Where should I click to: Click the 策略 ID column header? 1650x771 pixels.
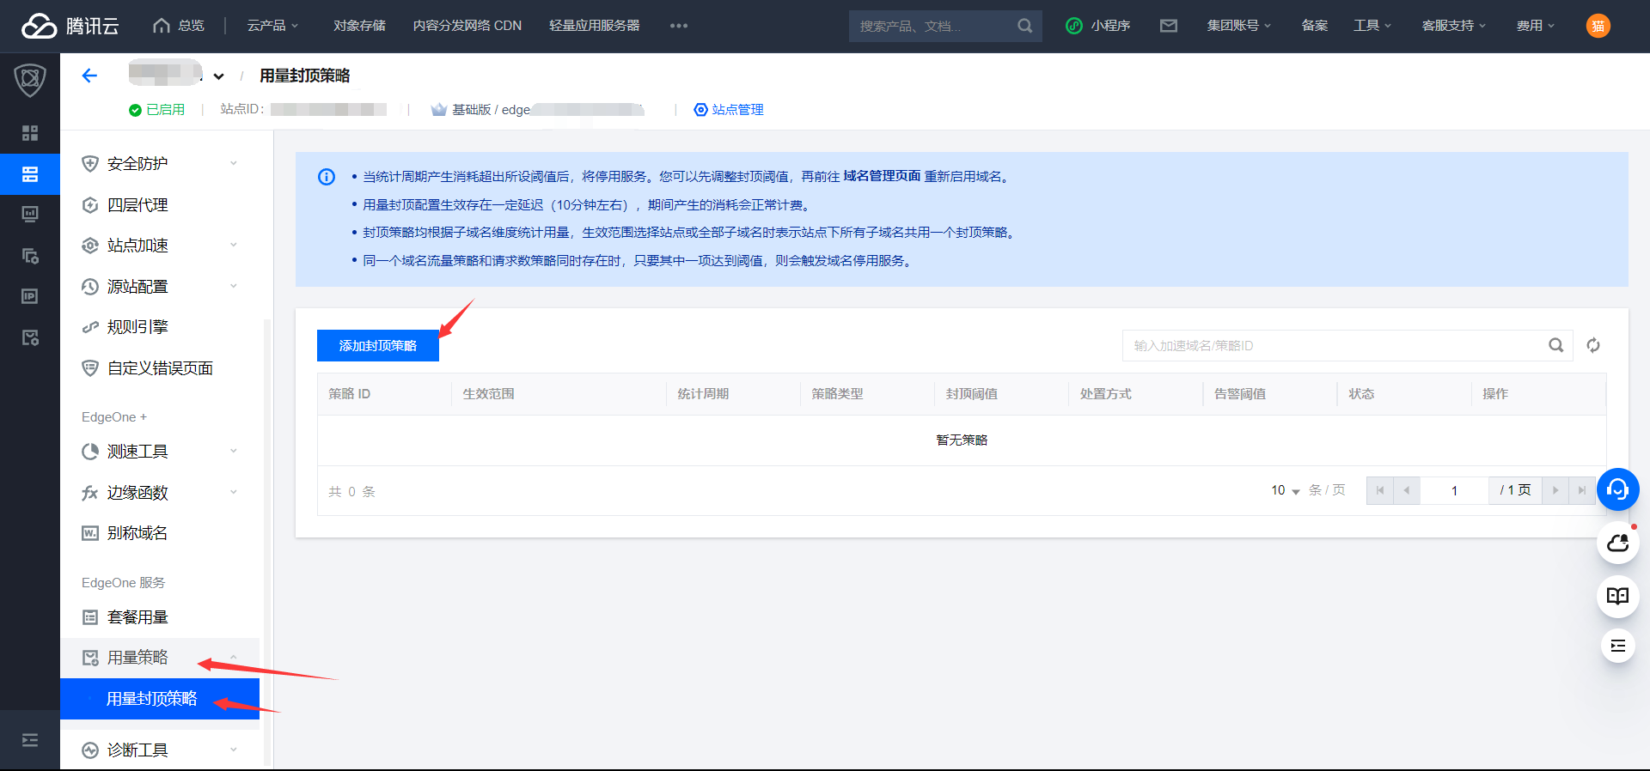(x=349, y=394)
